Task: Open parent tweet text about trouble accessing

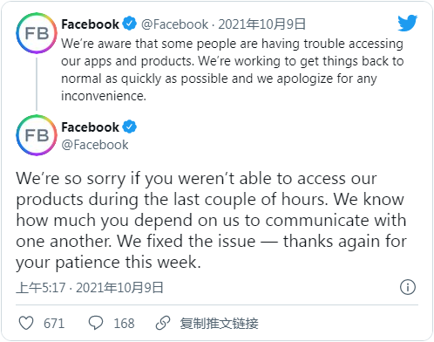Action: (x=233, y=70)
